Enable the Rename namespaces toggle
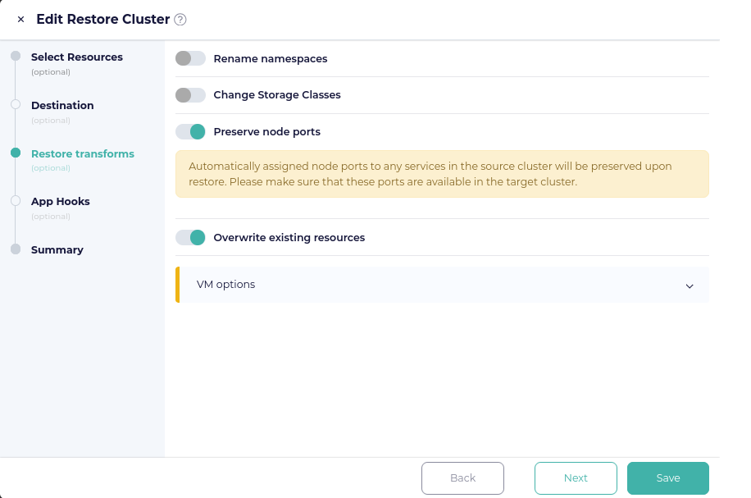This screenshot has width=751, height=498. pos(191,58)
